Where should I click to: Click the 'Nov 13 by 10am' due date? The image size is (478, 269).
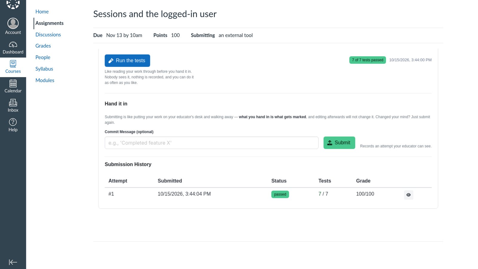pos(124,35)
